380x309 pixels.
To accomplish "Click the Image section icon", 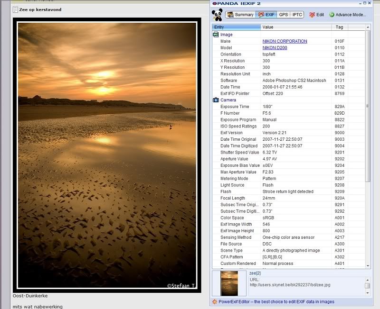I will (216, 35).
